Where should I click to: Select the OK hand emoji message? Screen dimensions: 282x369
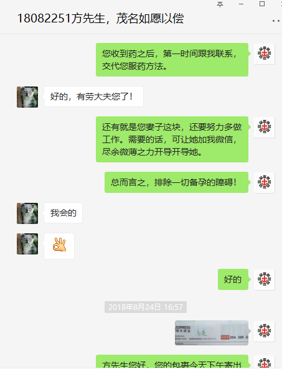[59, 246]
